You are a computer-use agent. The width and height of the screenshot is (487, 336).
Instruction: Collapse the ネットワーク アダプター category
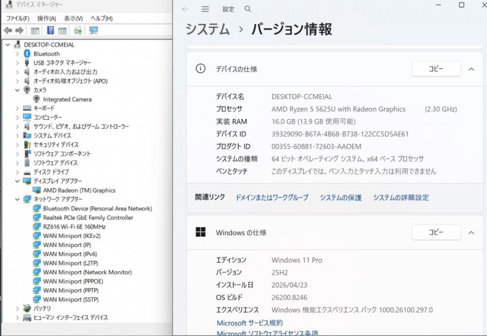(17, 199)
